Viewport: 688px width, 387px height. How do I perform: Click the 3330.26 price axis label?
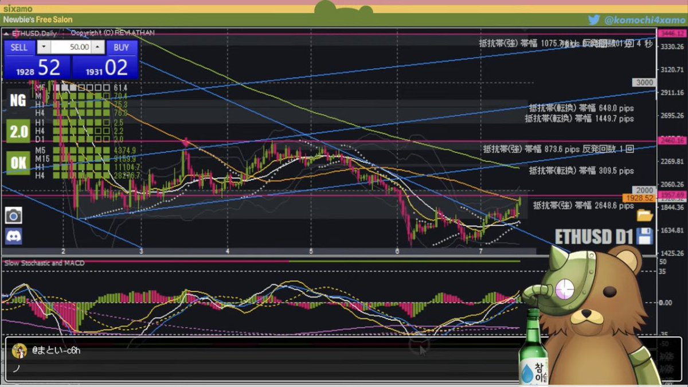673,46
